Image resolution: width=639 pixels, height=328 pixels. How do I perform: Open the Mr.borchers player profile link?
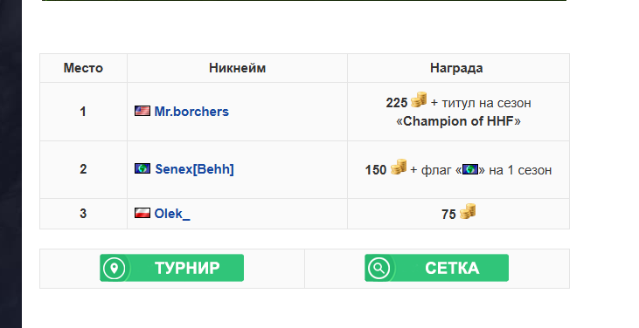[191, 112]
